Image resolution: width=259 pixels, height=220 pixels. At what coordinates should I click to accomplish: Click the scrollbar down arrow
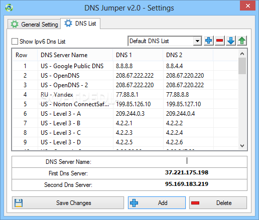click(242, 146)
